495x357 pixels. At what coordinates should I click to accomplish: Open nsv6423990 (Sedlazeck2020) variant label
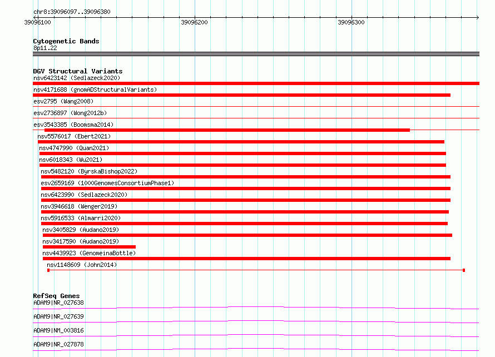pyautogui.click(x=84, y=195)
